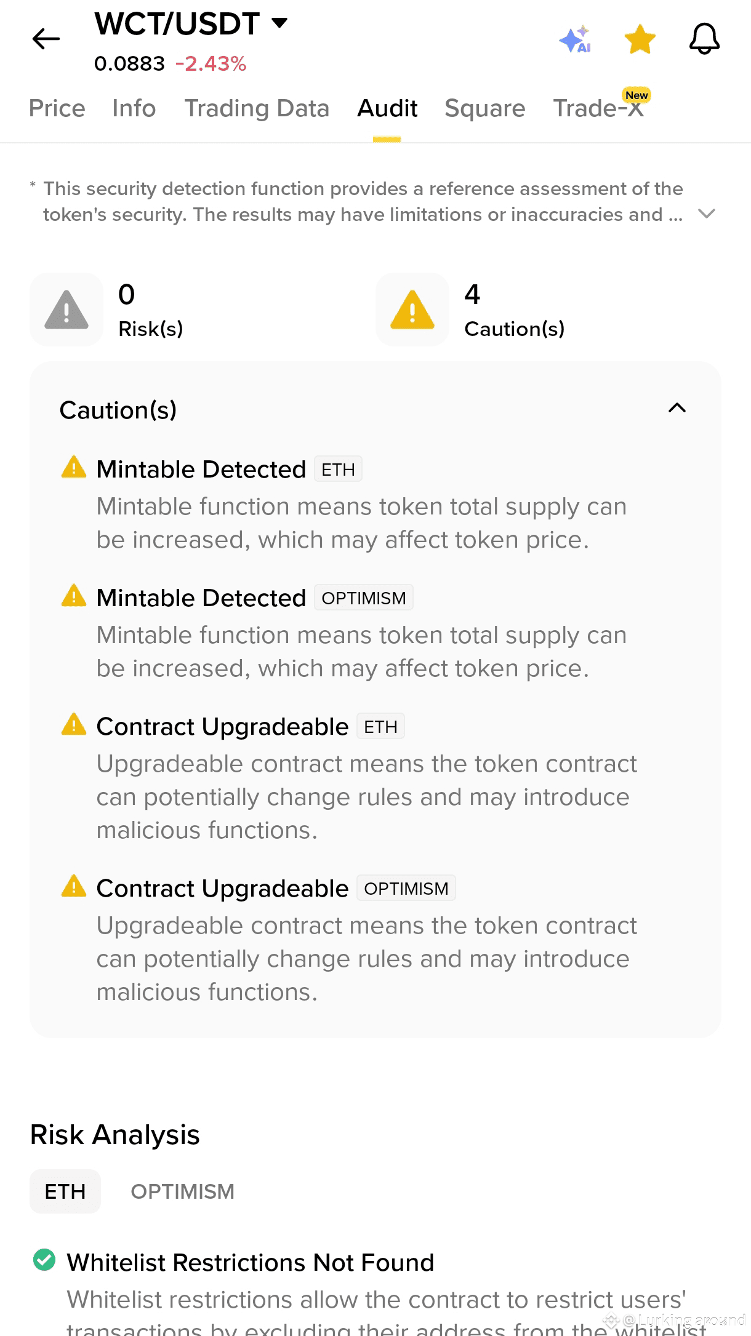Click warning icon beside Contract Upgradeable OPTIMISM
Screen dimensions: 751x1336
pos(74,886)
